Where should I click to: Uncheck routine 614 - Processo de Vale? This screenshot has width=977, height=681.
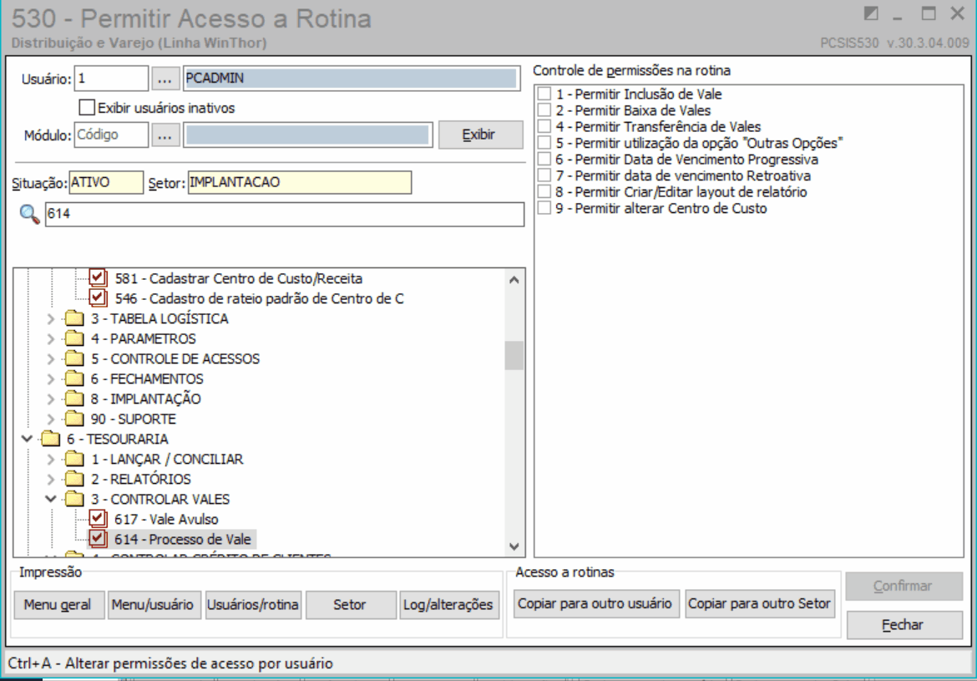[98, 539]
